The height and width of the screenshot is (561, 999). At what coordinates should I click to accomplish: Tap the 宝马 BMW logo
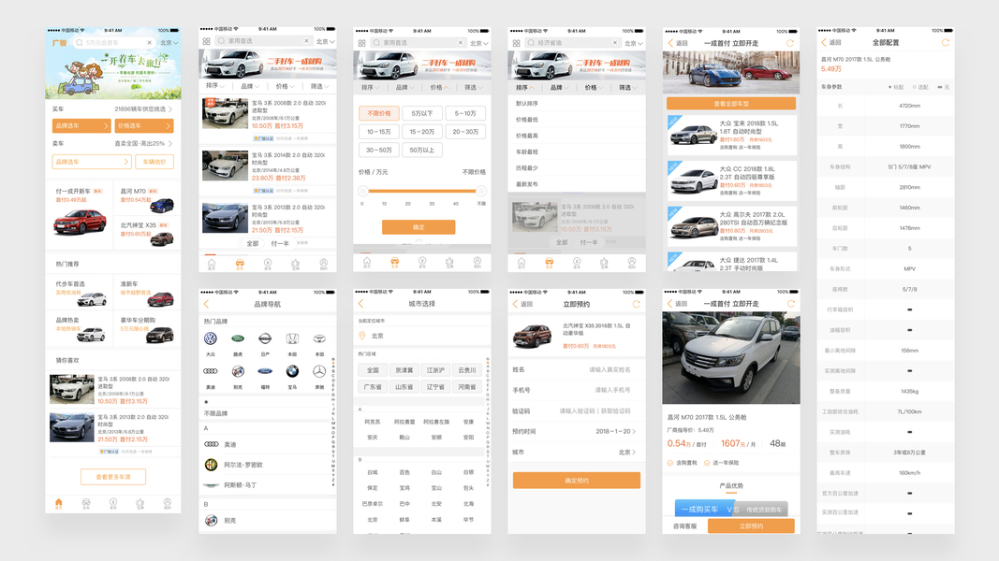(292, 371)
